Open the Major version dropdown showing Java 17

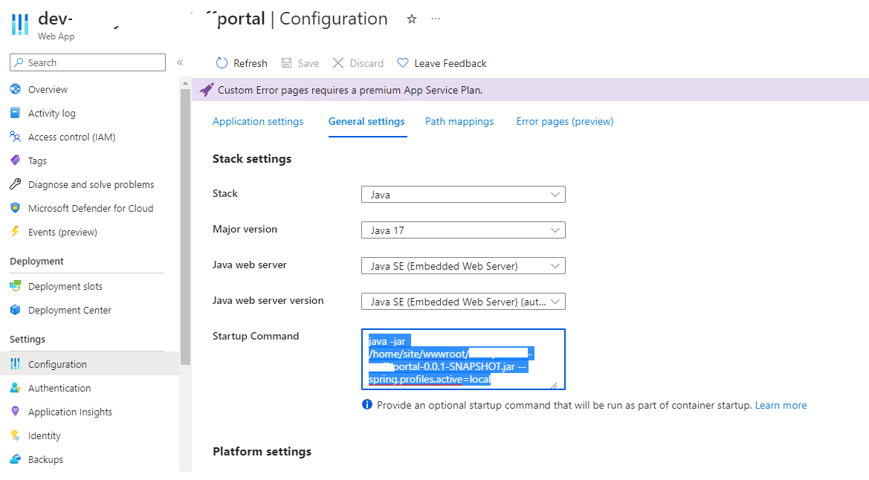coord(463,230)
